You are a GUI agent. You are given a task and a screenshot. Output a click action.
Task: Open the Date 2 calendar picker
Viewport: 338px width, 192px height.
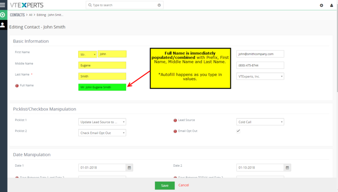[x=287, y=167]
